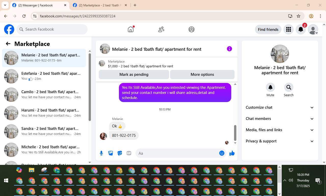326x196 pixels.
Task: Click the microphone voice clip icon
Action: tap(101, 153)
